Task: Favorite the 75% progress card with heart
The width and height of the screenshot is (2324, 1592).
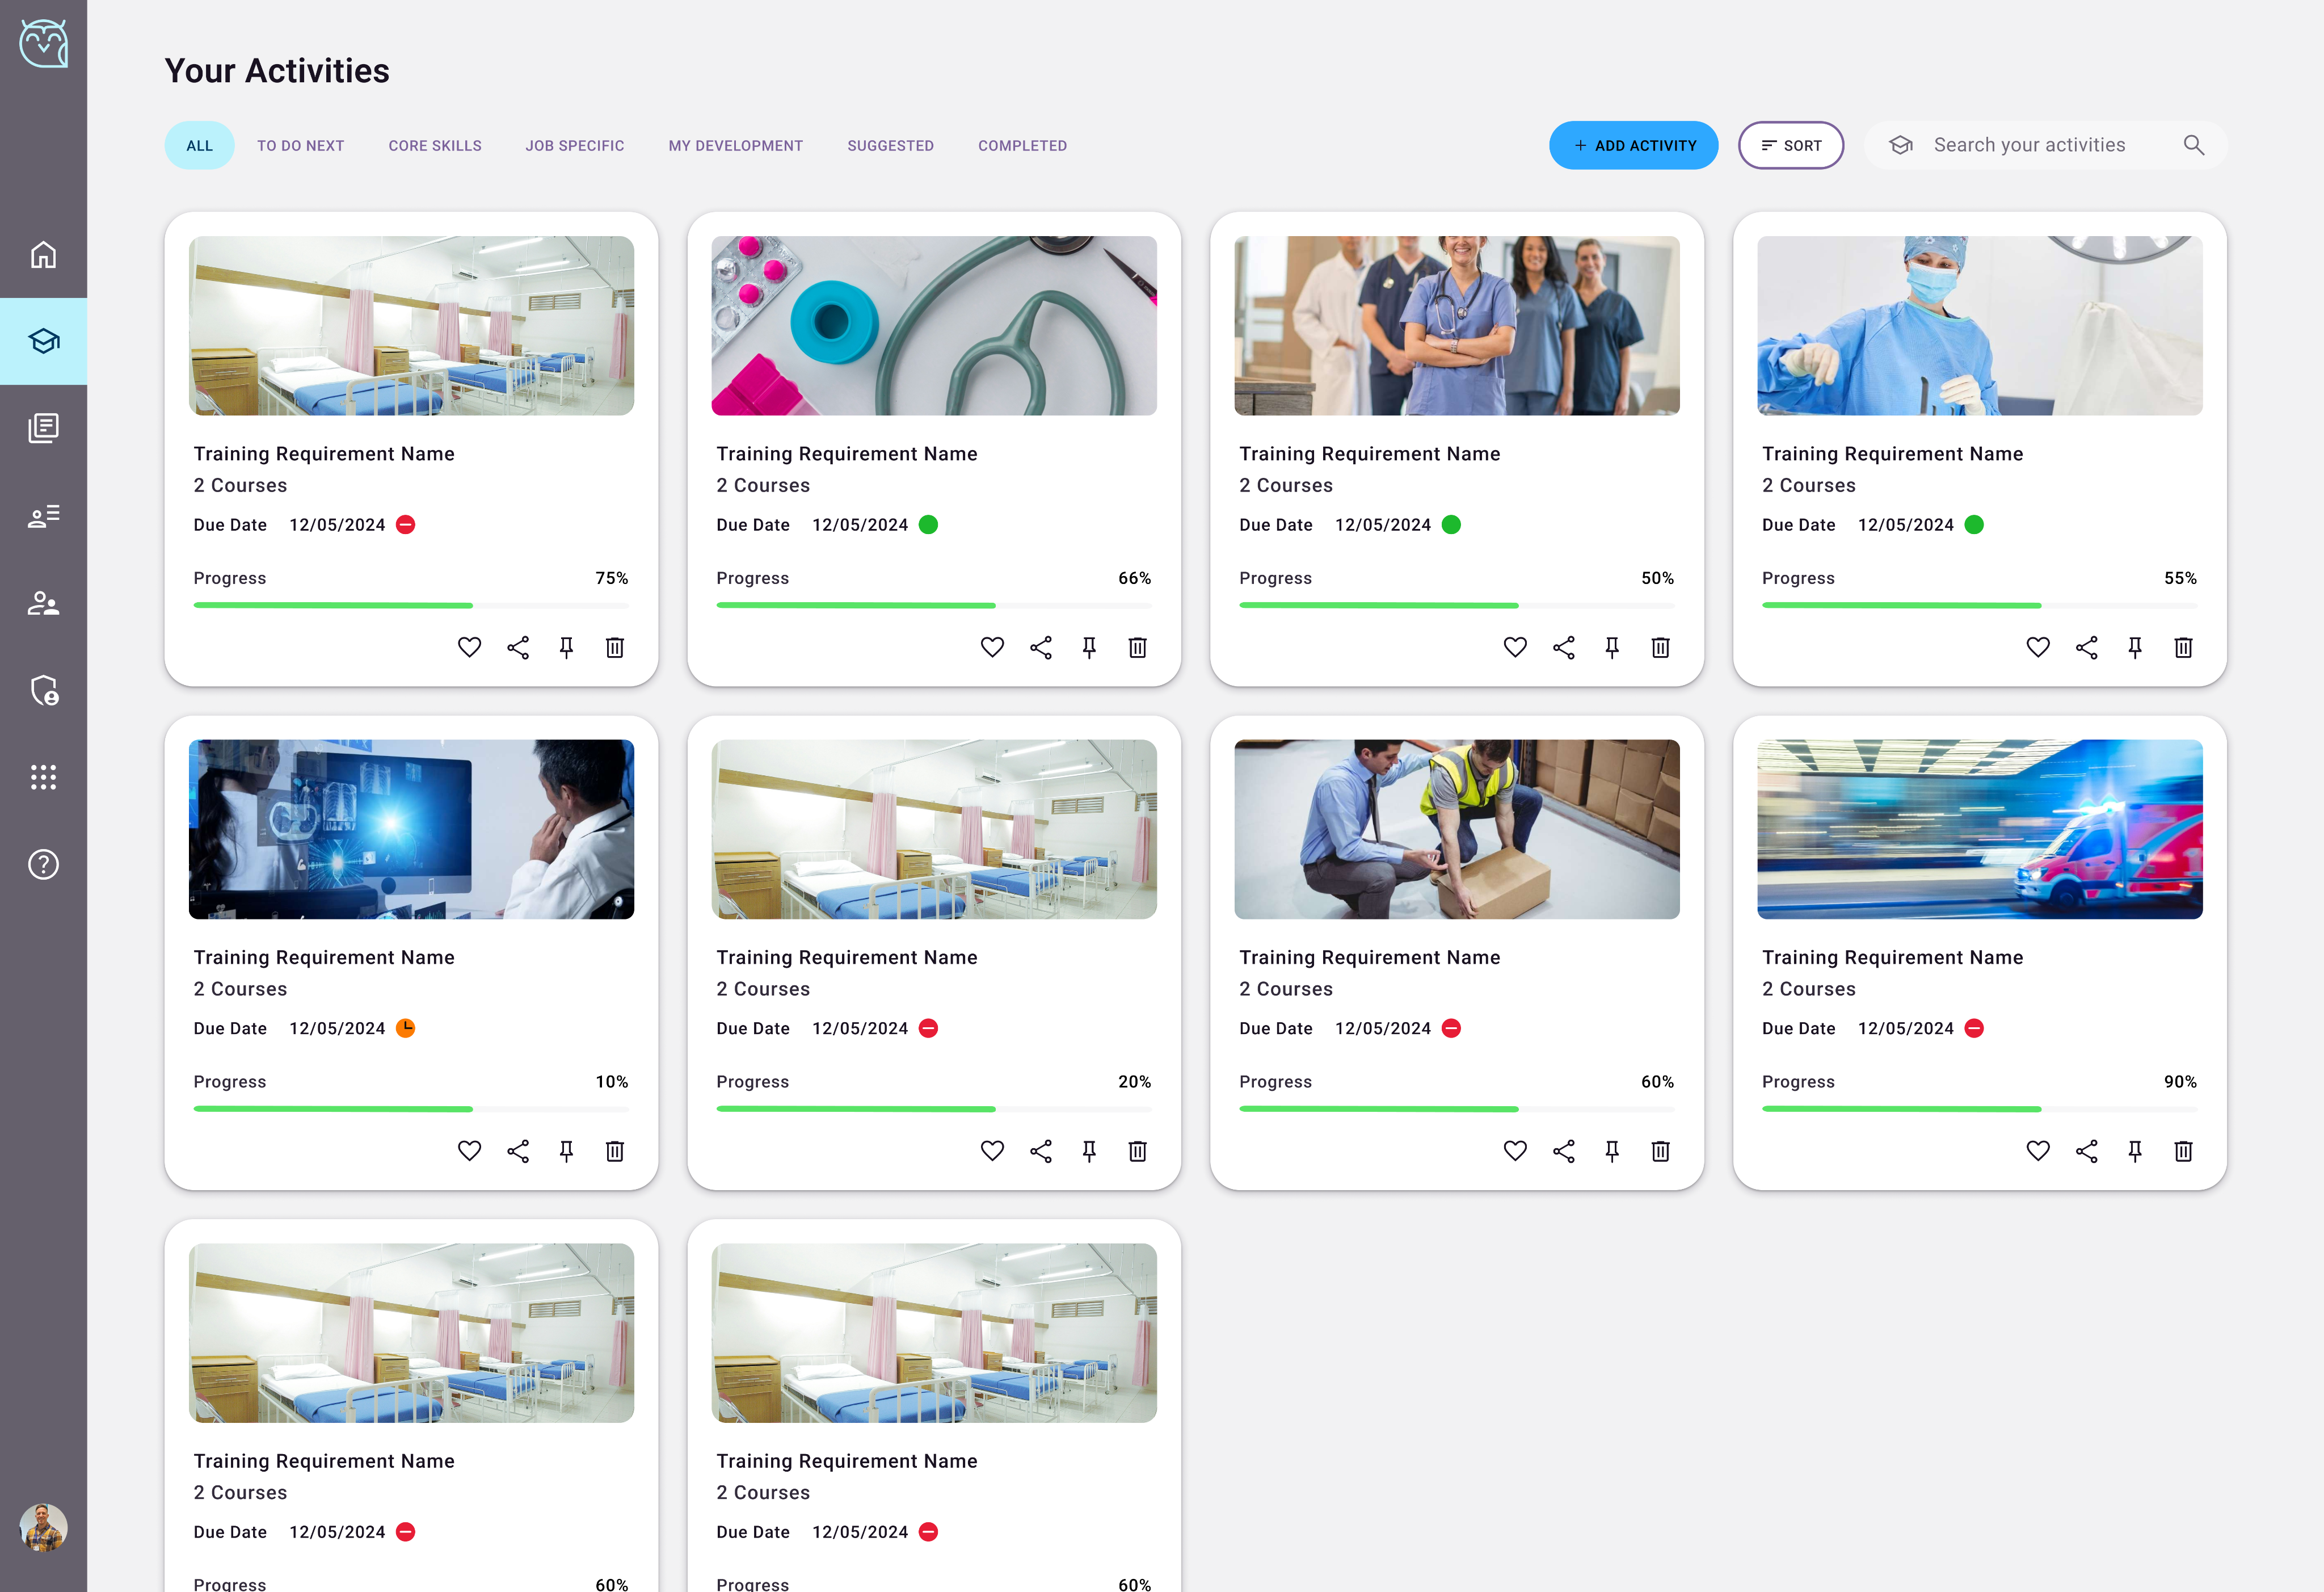Action: click(x=469, y=648)
